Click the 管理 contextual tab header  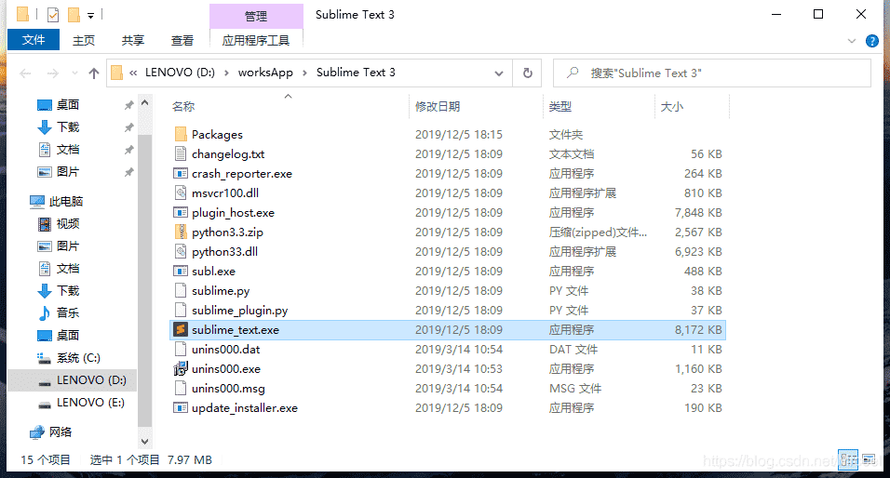pos(256,17)
